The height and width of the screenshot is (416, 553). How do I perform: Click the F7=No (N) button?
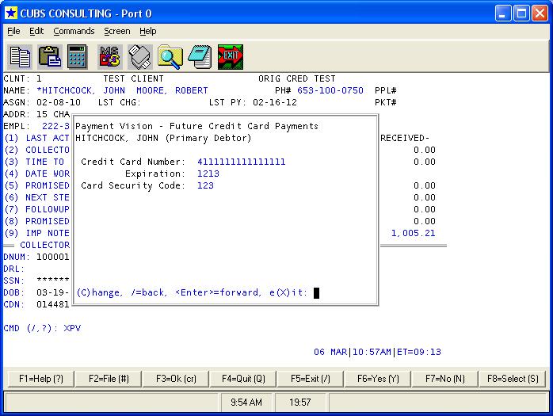445,379
